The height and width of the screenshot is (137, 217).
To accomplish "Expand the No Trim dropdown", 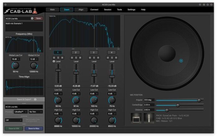I will pos(36,112).
